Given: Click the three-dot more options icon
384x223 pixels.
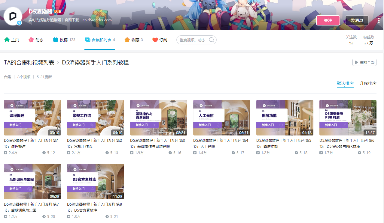Looking at the screenshot, I should point(379,20).
